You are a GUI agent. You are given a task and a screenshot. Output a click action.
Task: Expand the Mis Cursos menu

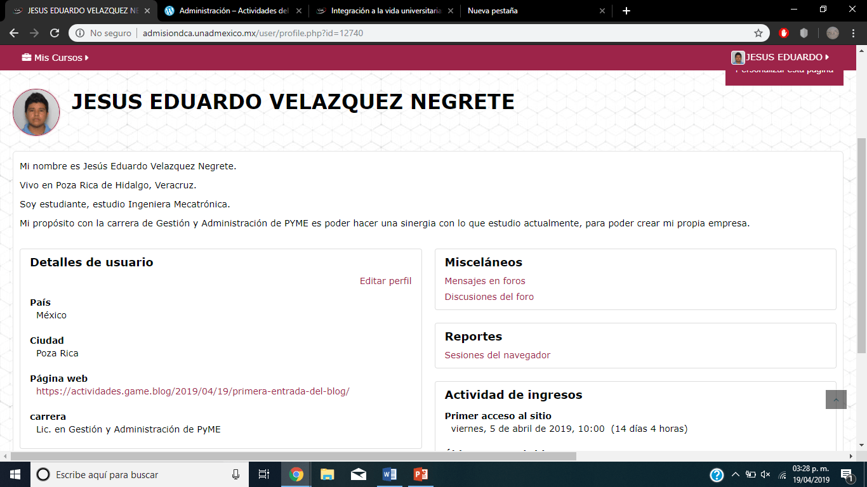55,58
